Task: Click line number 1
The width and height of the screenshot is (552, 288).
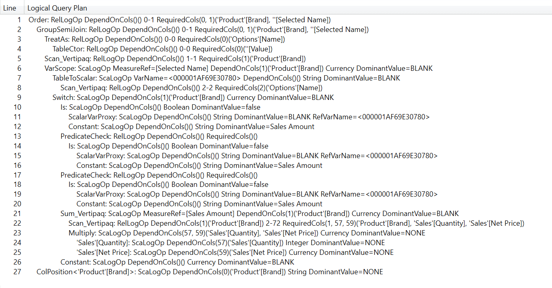Action: 19,20
